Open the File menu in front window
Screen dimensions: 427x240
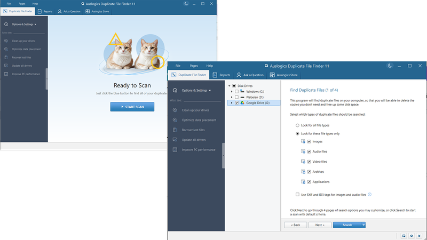(x=178, y=66)
